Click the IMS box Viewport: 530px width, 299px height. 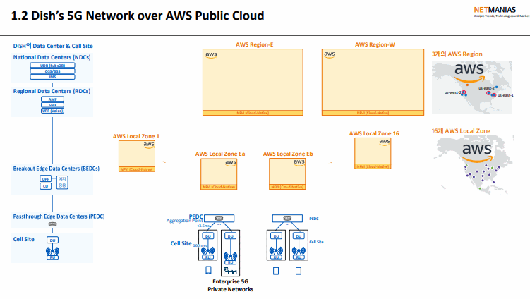tap(52, 77)
